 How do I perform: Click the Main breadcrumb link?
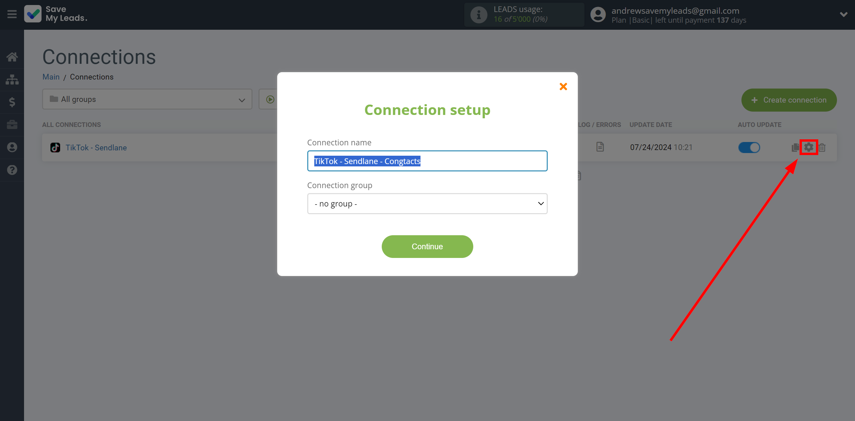click(51, 76)
